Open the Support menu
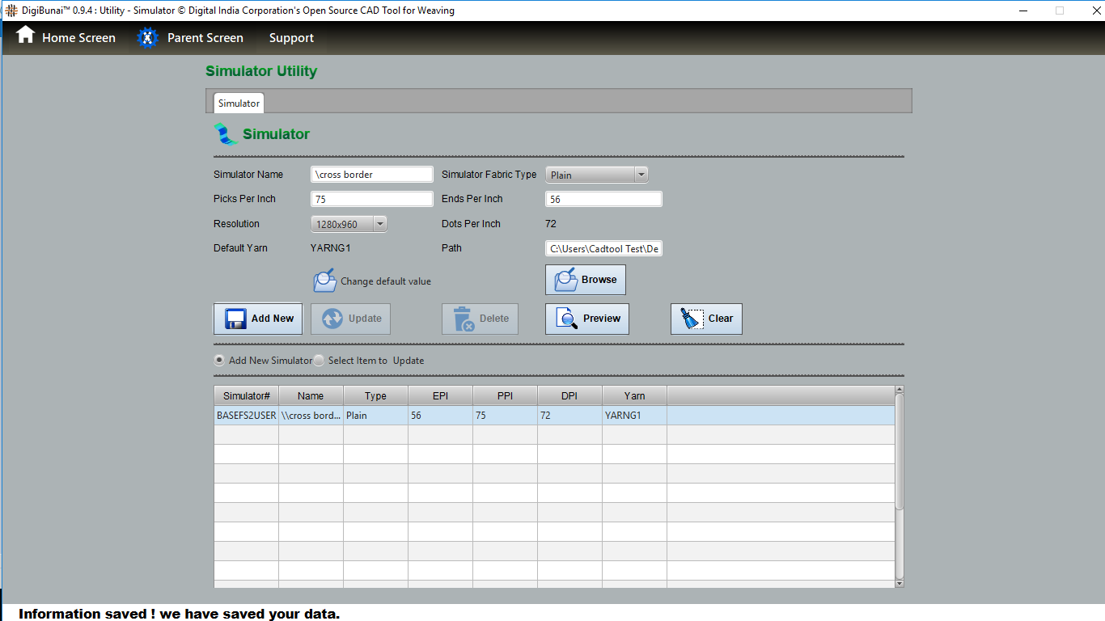The image size is (1105, 621). (291, 38)
